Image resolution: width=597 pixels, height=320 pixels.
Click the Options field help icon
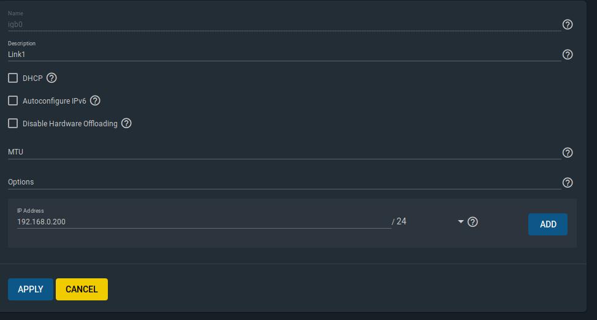pos(568,183)
